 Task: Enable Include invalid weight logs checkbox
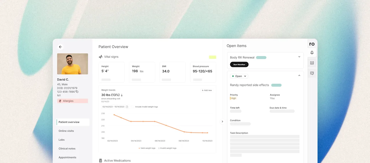click(x=133, y=107)
